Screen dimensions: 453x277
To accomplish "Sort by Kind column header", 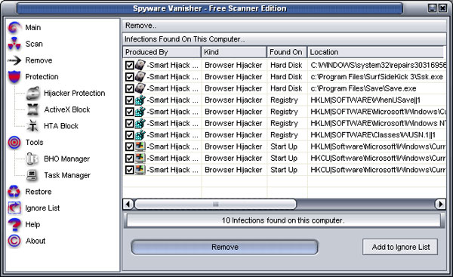I will (234, 52).
